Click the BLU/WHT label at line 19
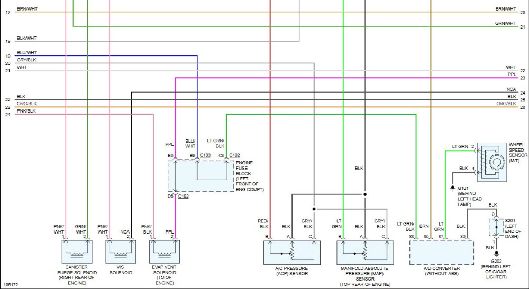Screen dimensions: 529x289 (x=27, y=52)
